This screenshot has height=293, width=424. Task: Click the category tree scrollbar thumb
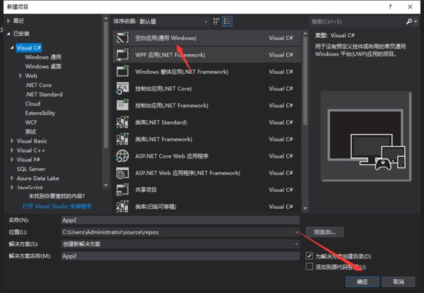point(106,84)
